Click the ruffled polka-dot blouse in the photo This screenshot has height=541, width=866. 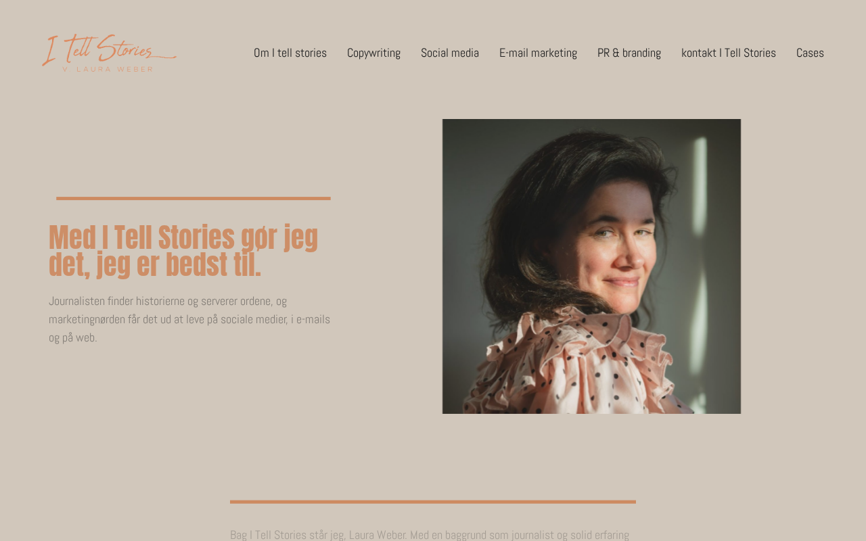pos(575,365)
